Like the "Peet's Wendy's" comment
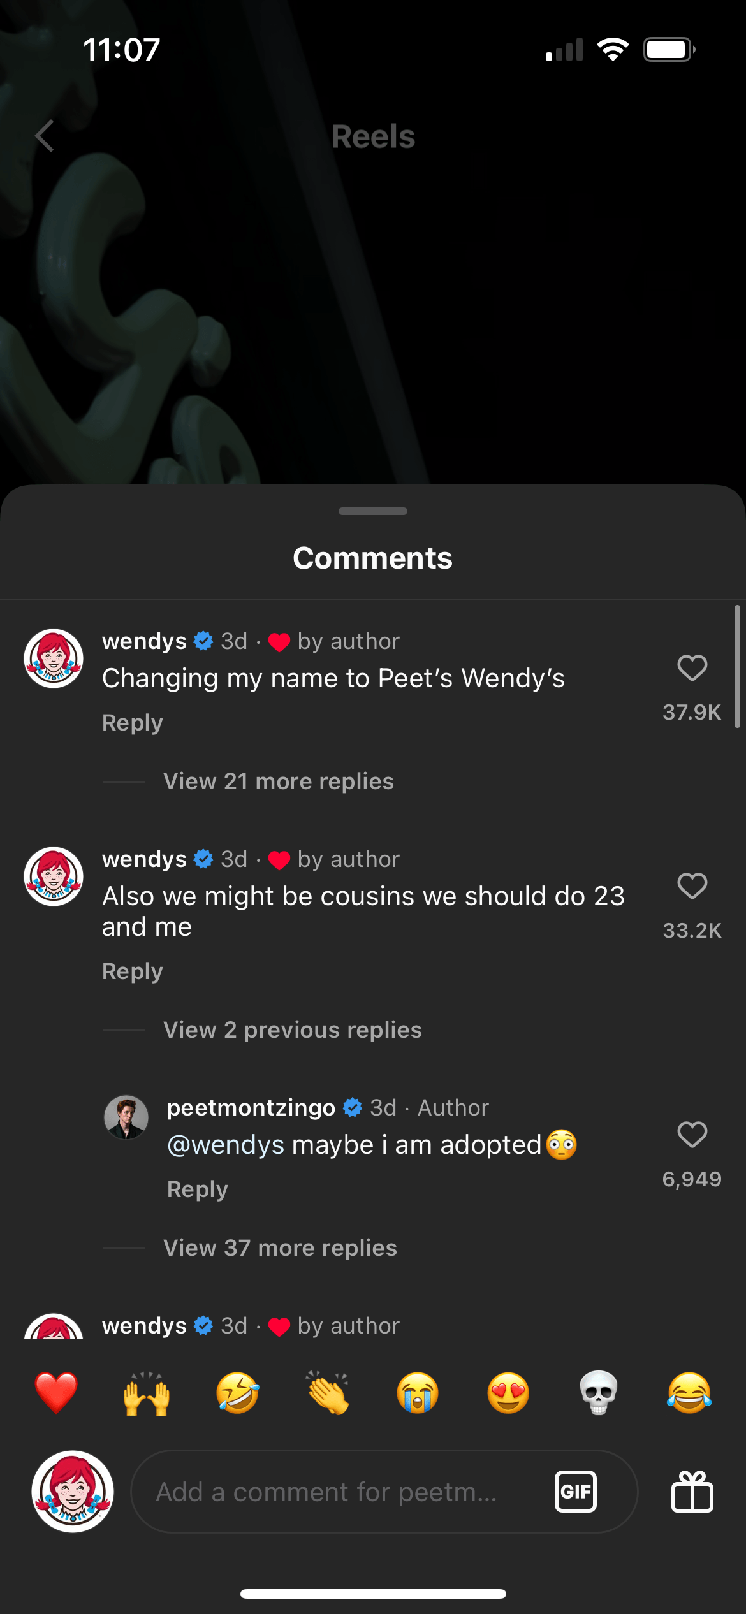Screen dimensions: 746x1614 tap(692, 668)
